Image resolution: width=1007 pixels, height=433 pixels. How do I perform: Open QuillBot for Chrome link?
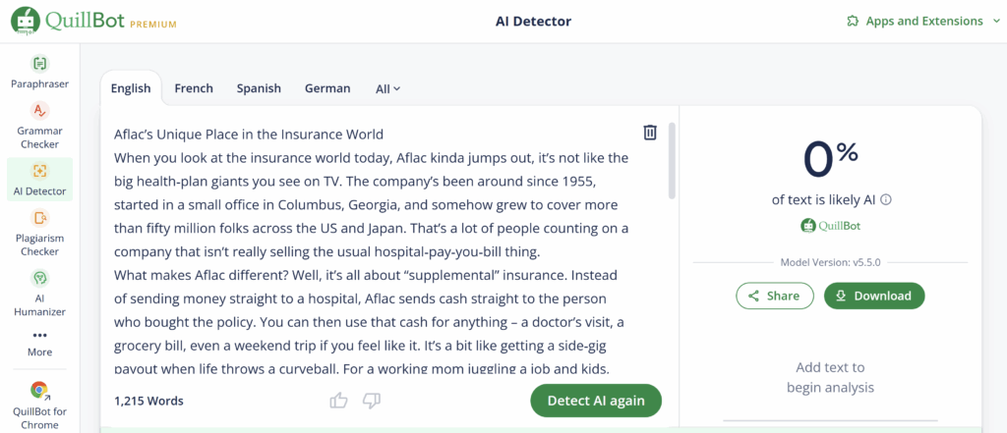(39, 406)
